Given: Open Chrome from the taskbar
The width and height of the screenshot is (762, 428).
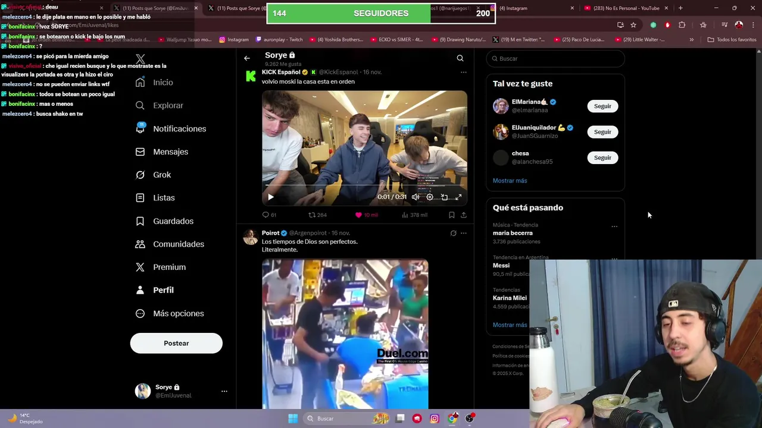Looking at the screenshot, I should coord(452,418).
